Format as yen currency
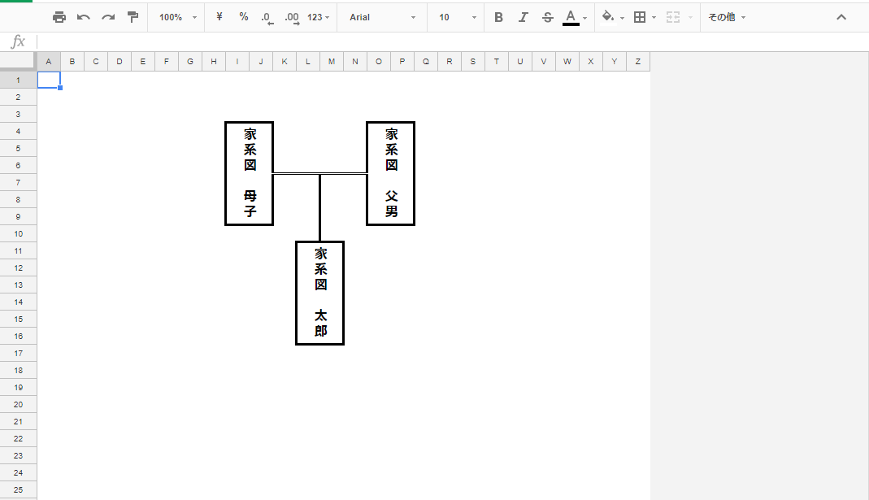 (x=219, y=17)
